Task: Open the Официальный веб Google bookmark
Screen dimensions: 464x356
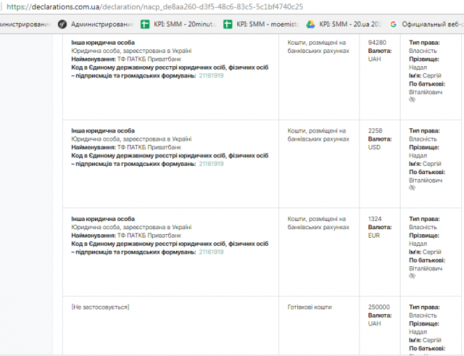Action: [x=426, y=24]
